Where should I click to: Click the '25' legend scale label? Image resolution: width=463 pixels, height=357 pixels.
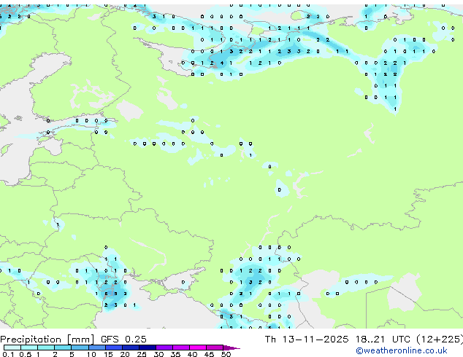click(x=142, y=354)
